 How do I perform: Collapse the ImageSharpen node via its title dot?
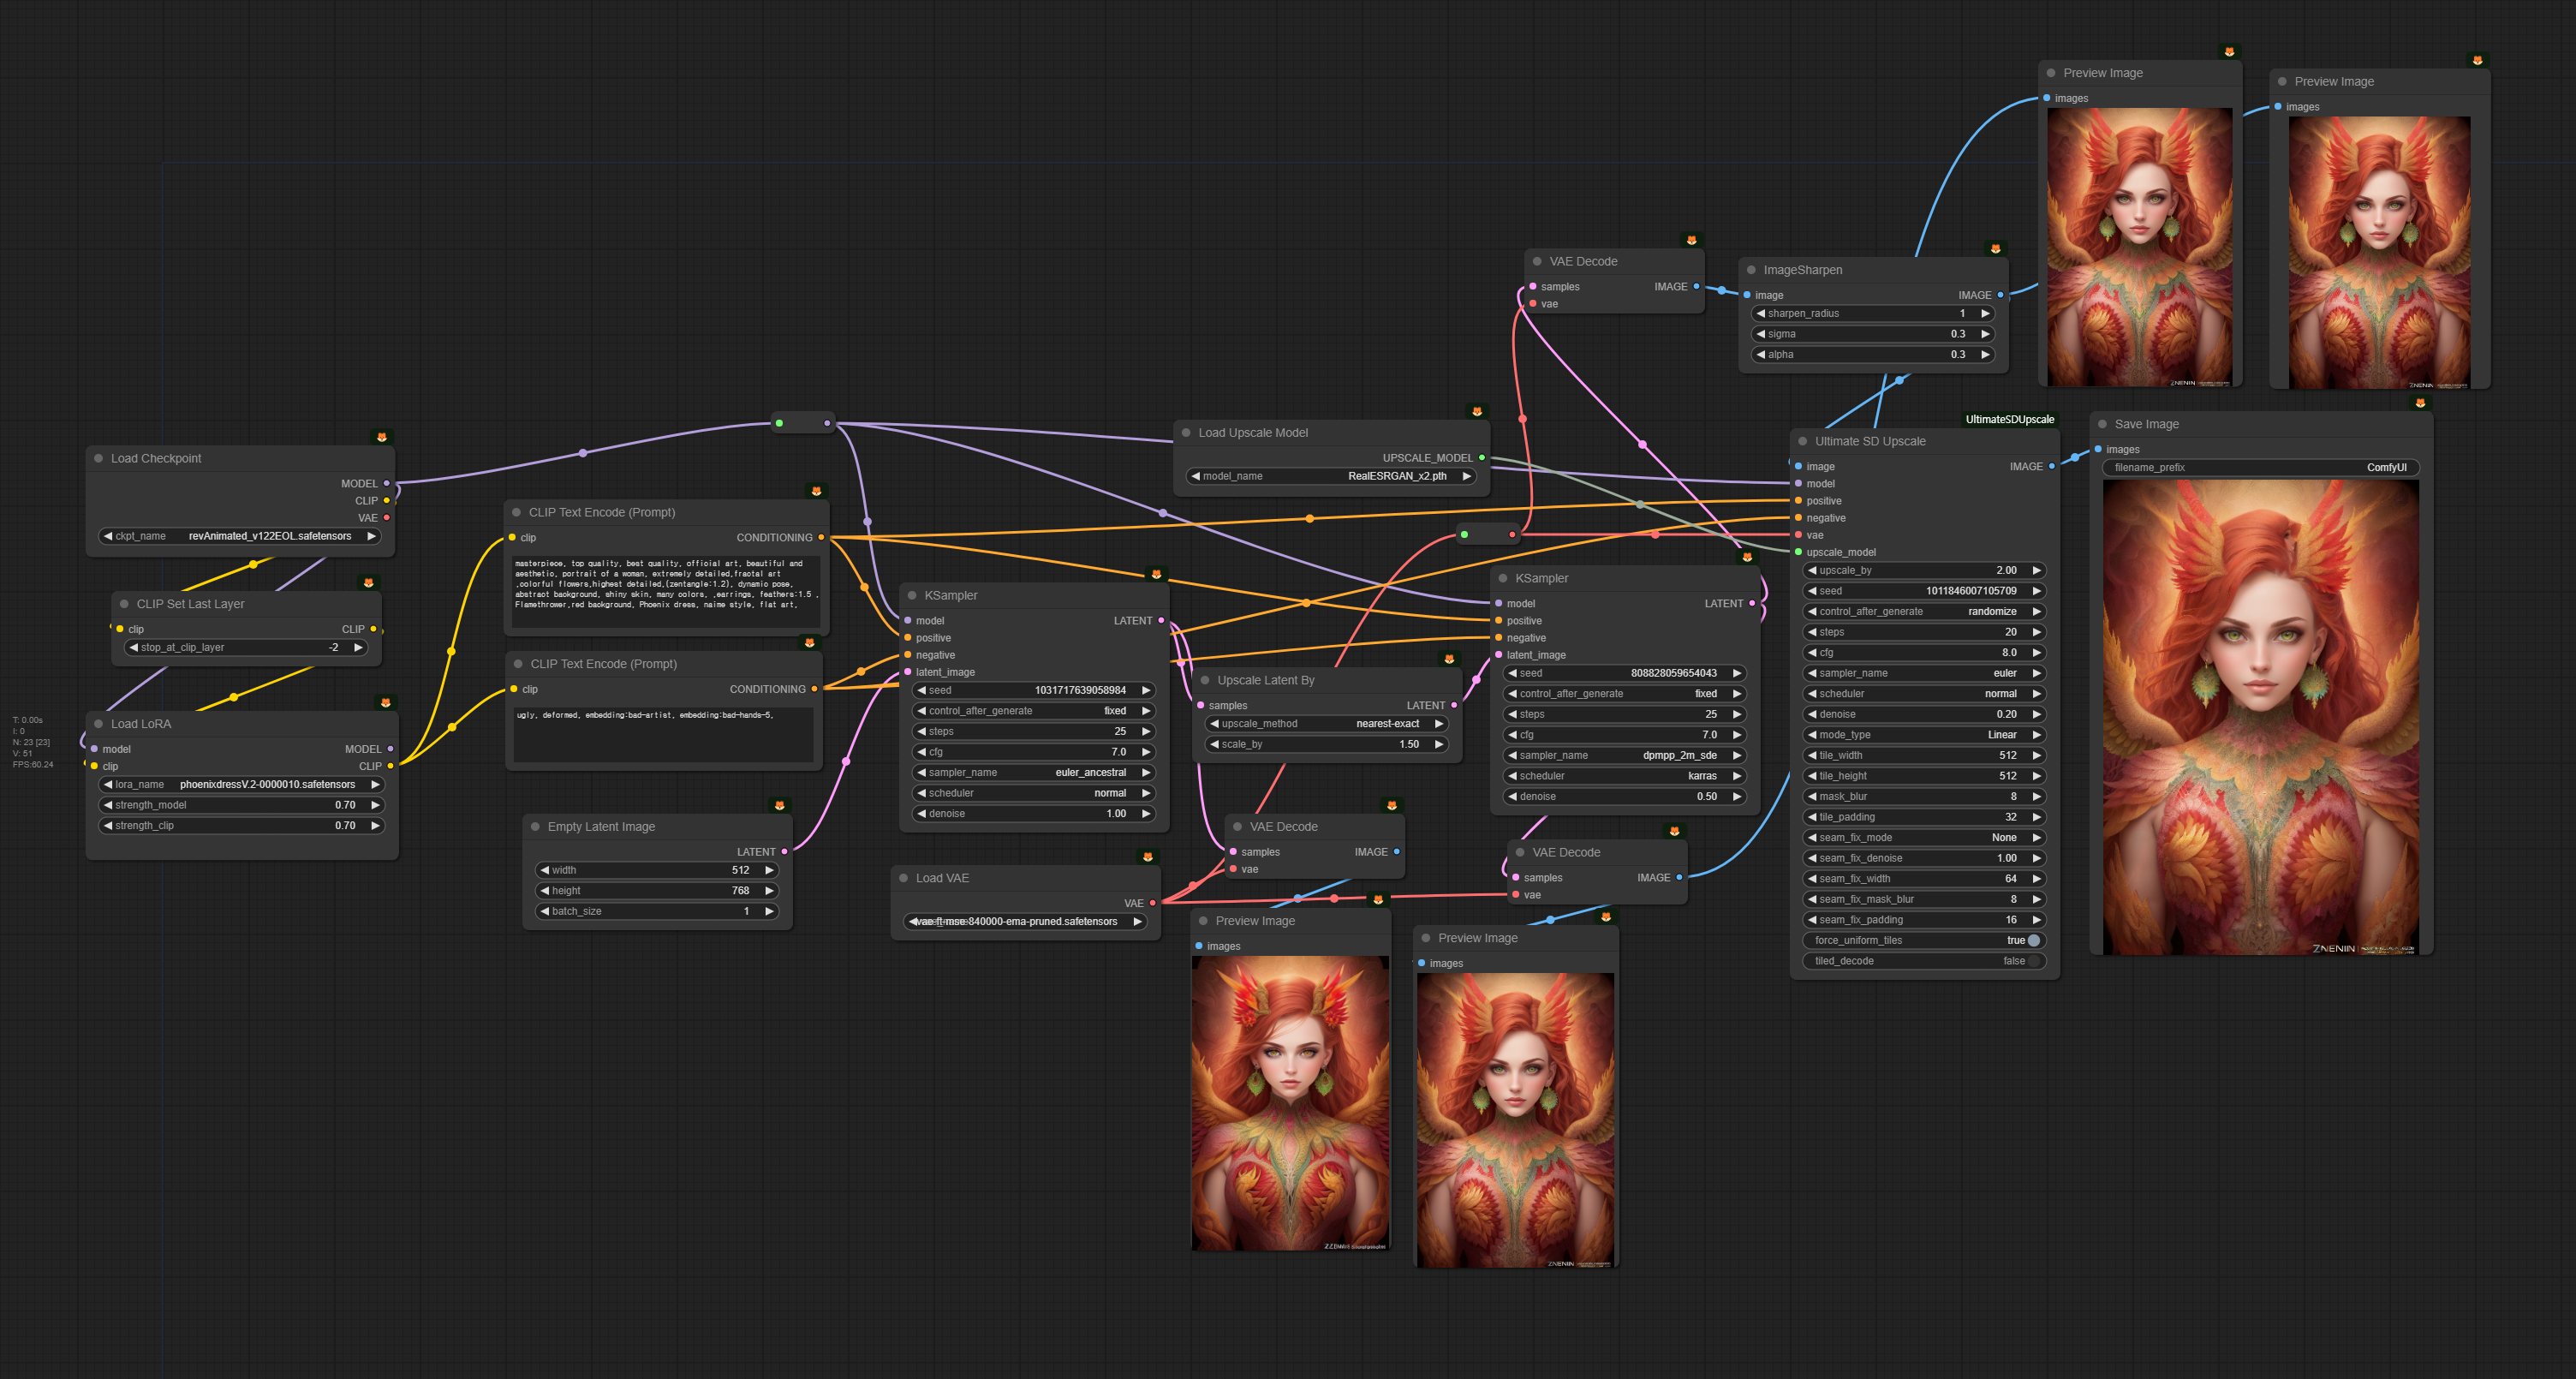click(x=1751, y=270)
